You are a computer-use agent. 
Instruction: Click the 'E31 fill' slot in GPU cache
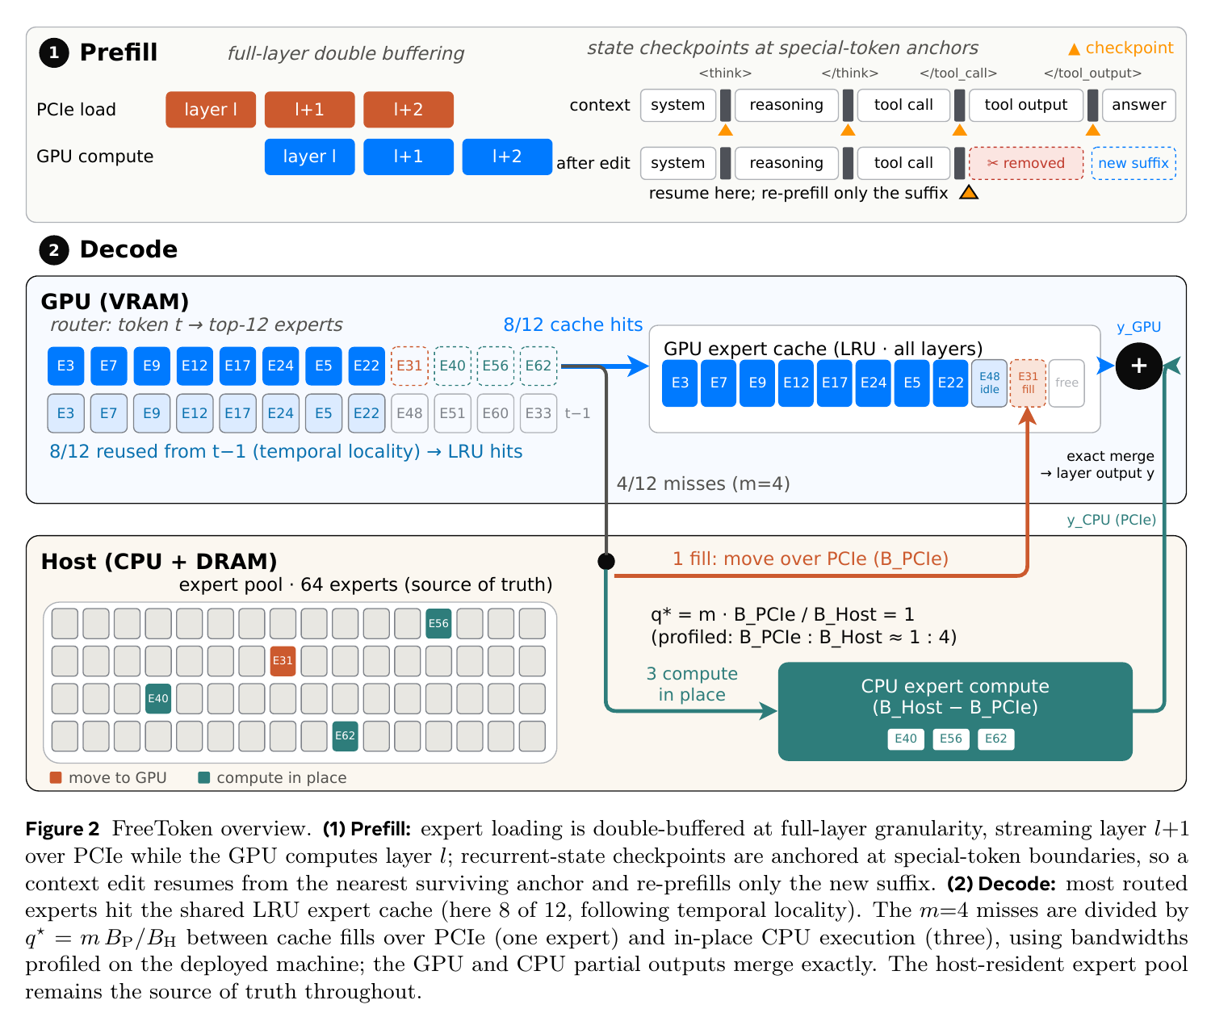[x=1028, y=383]
